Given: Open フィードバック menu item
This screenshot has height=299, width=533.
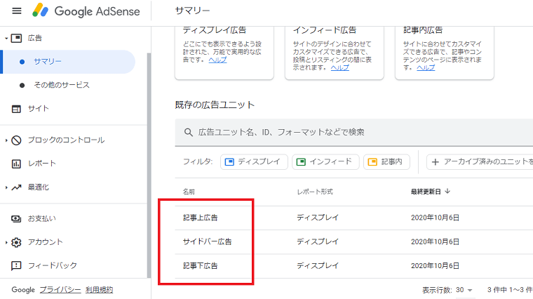Looking at the screenshot, I should pyautogui.click(x=52, y=266).
